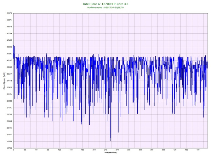Click the 240 tick on the time axis
Viewport: 211px width, 158px height.
[105, 150]
